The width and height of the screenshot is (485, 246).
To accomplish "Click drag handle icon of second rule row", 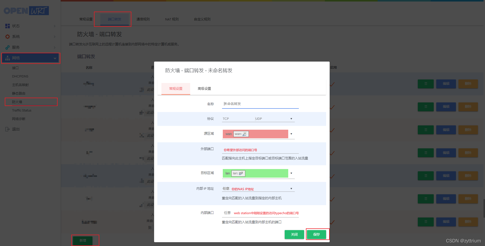I will pyautogui.click(x=426, y=107).
